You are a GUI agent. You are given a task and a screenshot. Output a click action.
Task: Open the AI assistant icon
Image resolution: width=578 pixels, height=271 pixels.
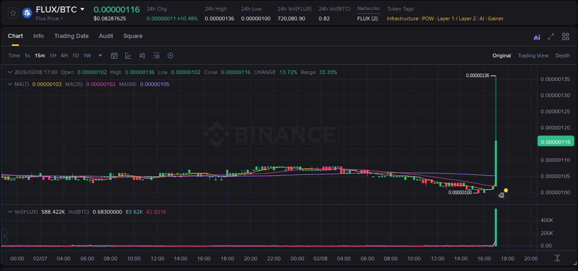point(536,36)
